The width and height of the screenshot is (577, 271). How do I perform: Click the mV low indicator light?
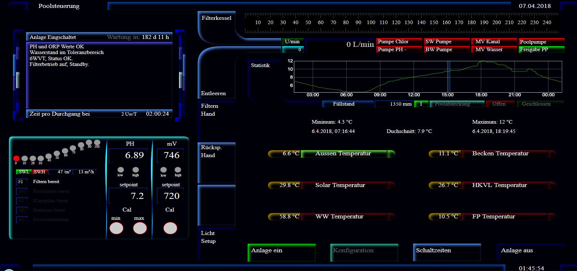click(x=163, y=170)
